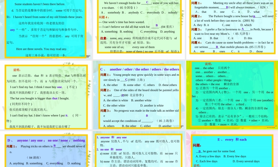The width and height of the screenshot is (278, 167).
Task: Select the line 'some… others， others…'
Action: (212, 76)
